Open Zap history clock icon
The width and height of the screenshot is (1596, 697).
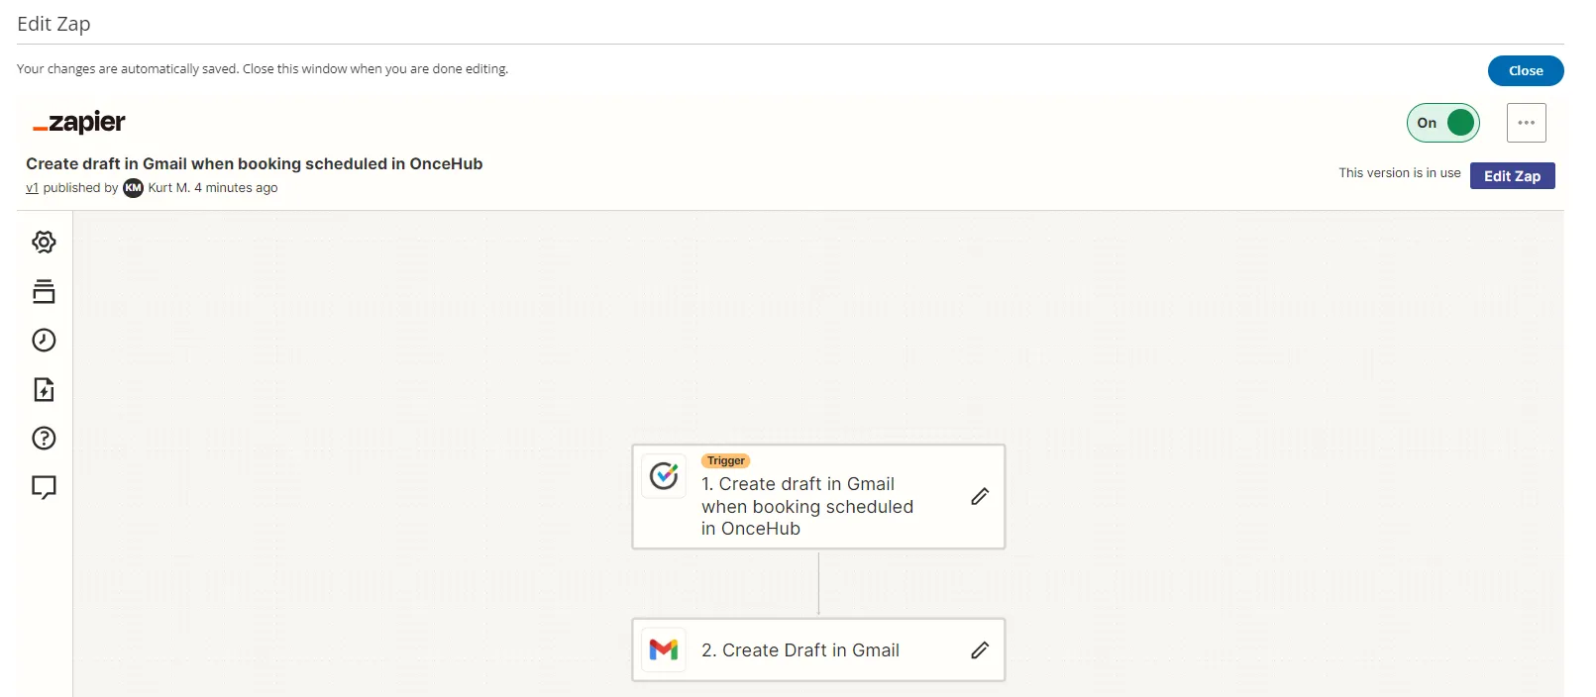coord(44,340)
